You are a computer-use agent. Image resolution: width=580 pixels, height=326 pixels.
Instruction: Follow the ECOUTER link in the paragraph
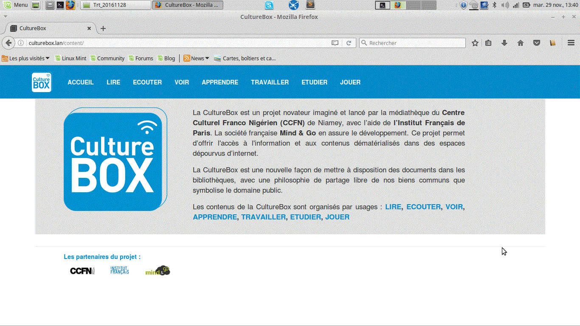[x=424, y=207]
